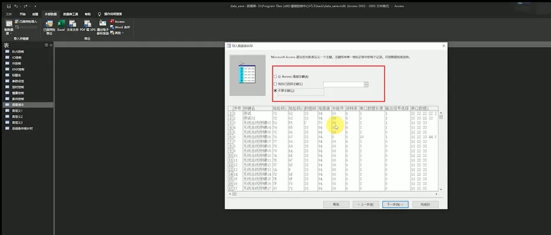The image size is (551, 235).
Task: Click the preview table horizontal scroll left arrow
Action: click(x=230, y=193)
